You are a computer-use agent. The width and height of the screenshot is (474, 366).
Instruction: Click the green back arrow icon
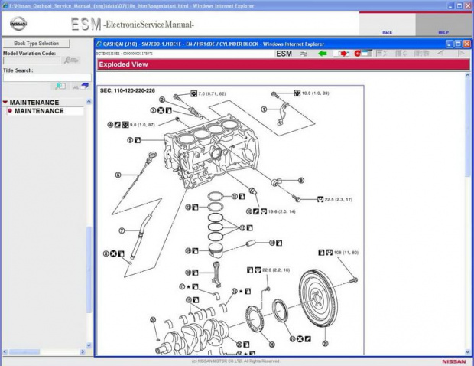[323, 54]
